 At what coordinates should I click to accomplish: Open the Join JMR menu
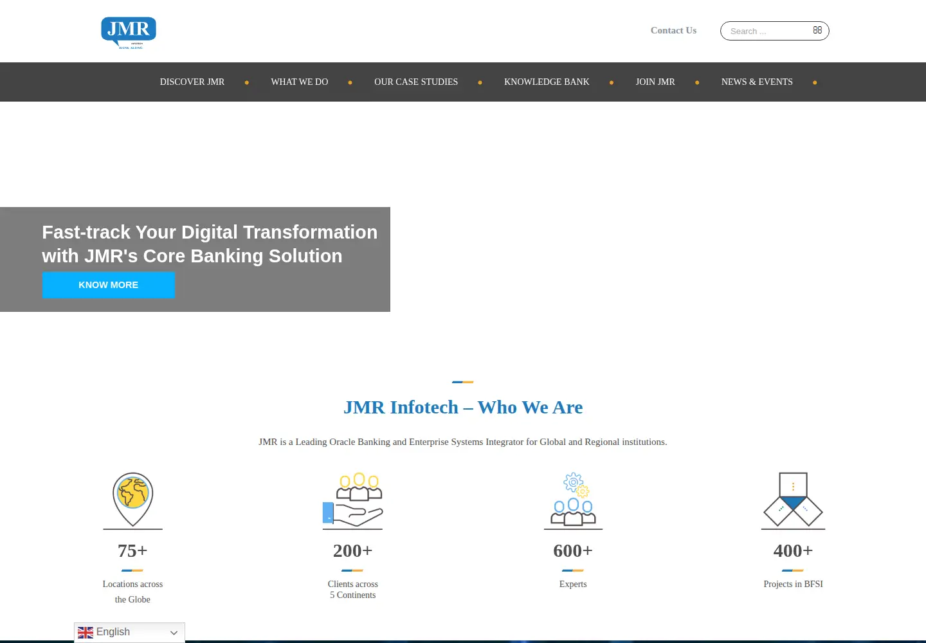655,82
